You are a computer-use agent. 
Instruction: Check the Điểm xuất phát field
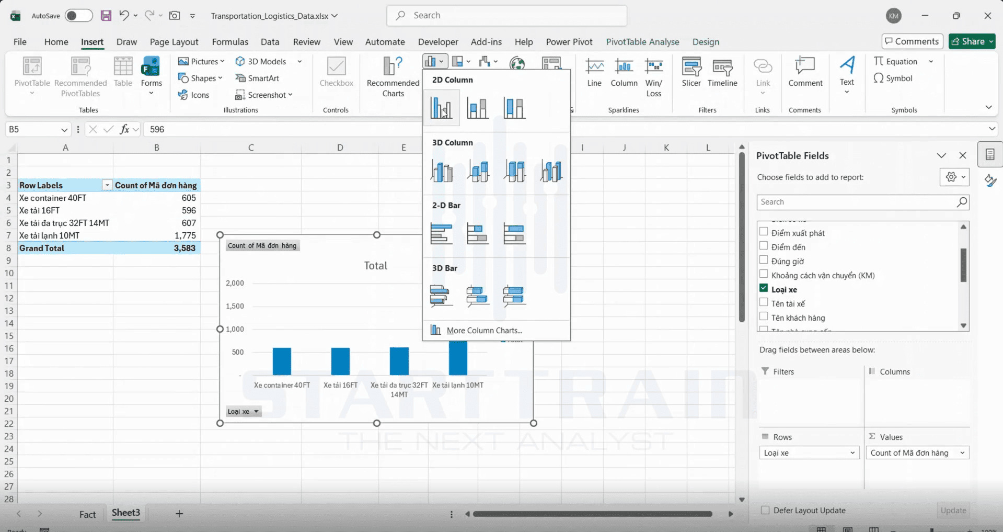point(764,232)
